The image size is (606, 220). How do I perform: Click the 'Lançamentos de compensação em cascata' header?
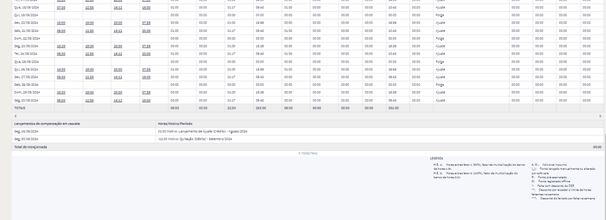tap(47, 124)
